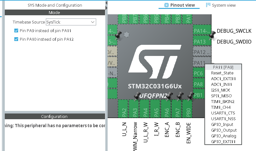Set pin to GPIO_Analog
Viewport: 256px width, 151px height.
click(x=223, y=136)
